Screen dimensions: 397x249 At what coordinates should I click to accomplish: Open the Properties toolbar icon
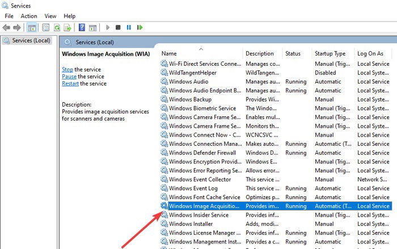45,27
